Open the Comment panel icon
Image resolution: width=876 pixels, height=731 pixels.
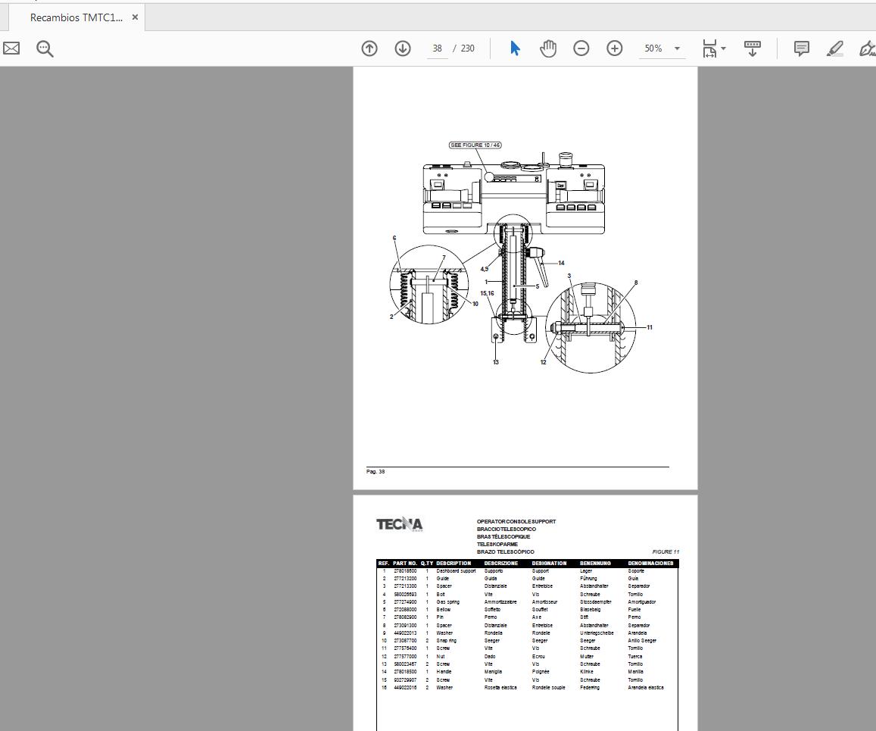click(801, 48)
